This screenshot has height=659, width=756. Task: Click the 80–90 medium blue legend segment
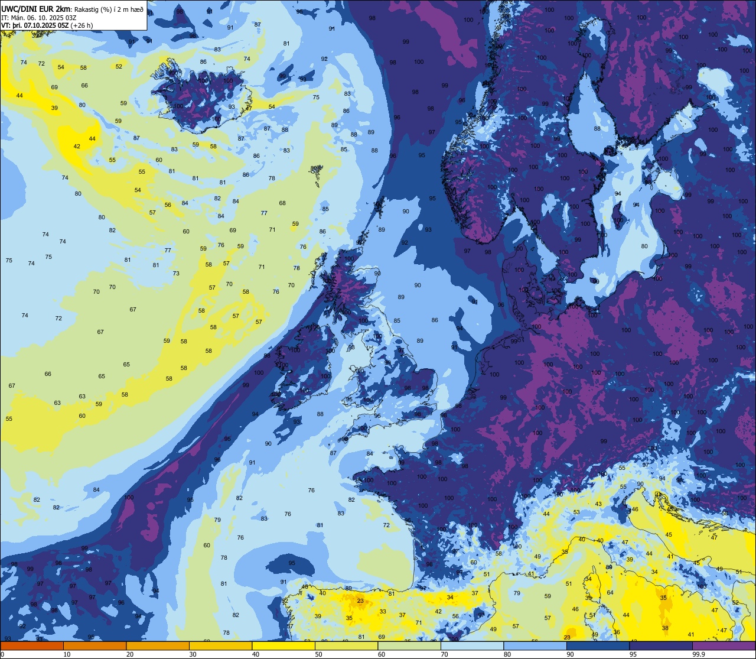coord(536,645)
